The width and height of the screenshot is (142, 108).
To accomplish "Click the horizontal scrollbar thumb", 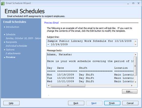I will click(x=68, y=85).
